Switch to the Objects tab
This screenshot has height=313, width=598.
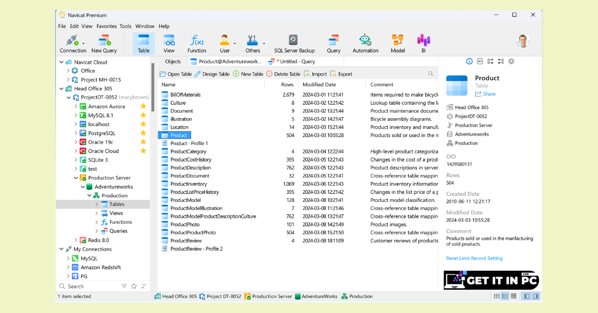pos(173,61)
